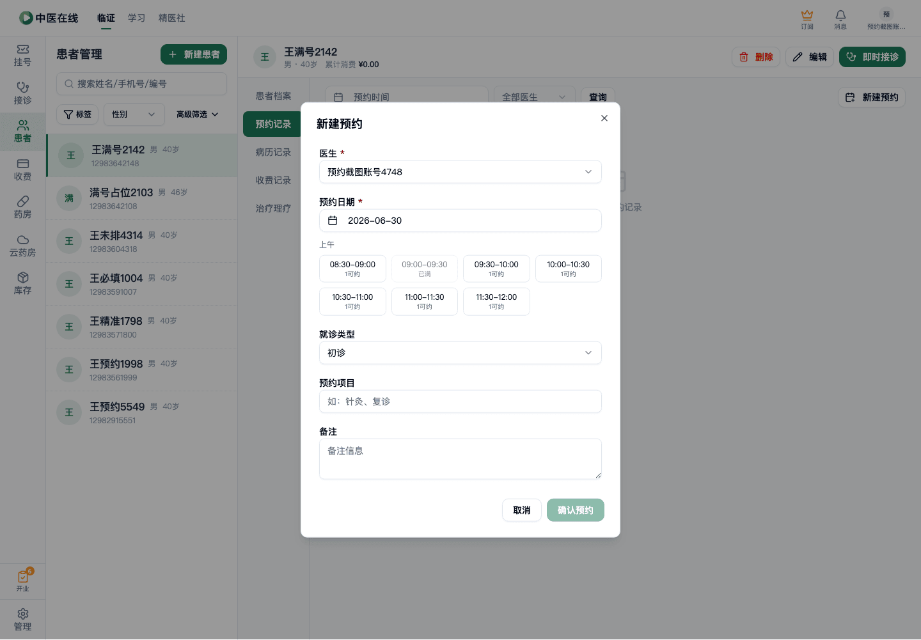
Task: Open the 开业 checklist icon with badge
Action: [x=23, y=580]
